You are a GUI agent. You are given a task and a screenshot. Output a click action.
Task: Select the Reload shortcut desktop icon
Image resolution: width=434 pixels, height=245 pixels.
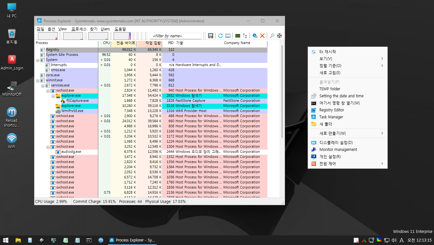12,117
